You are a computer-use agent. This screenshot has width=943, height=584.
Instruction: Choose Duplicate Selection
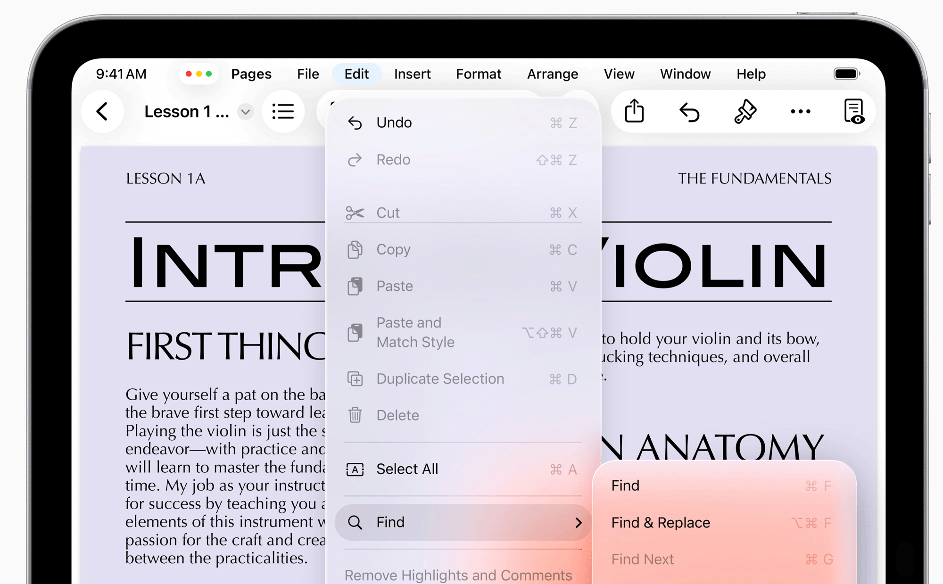click(x=463, y=379)
